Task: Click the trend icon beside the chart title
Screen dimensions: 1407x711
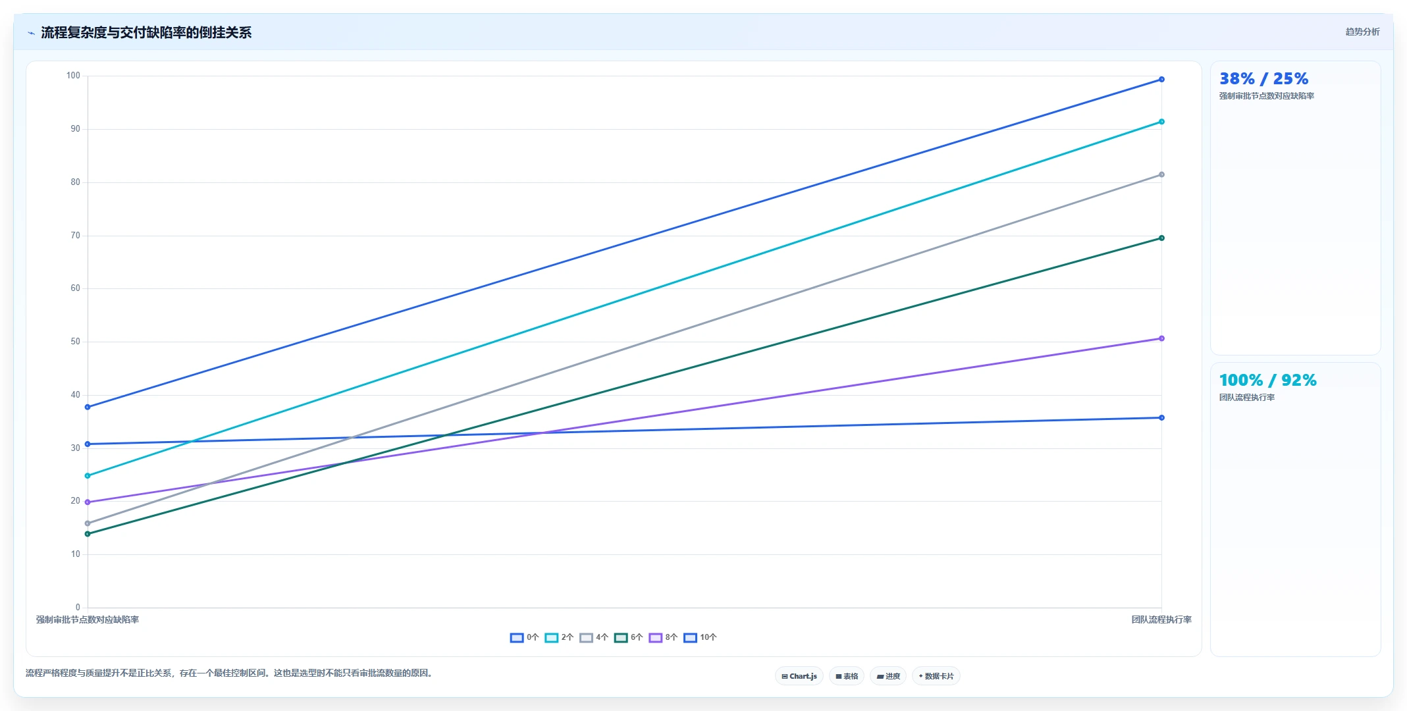Action: pyautogui.click(x=31, y=33)
